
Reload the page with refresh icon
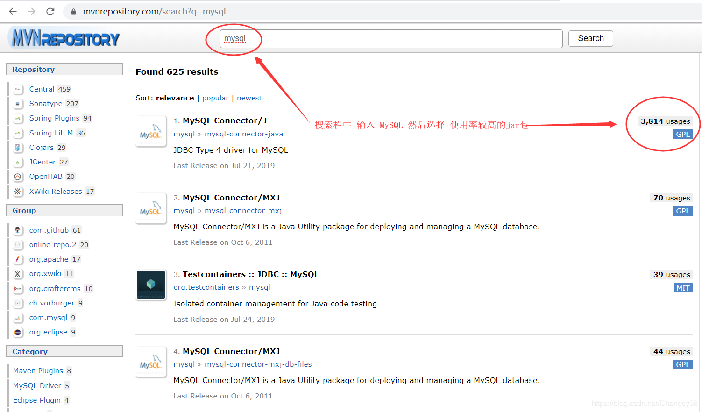point(50,12)
